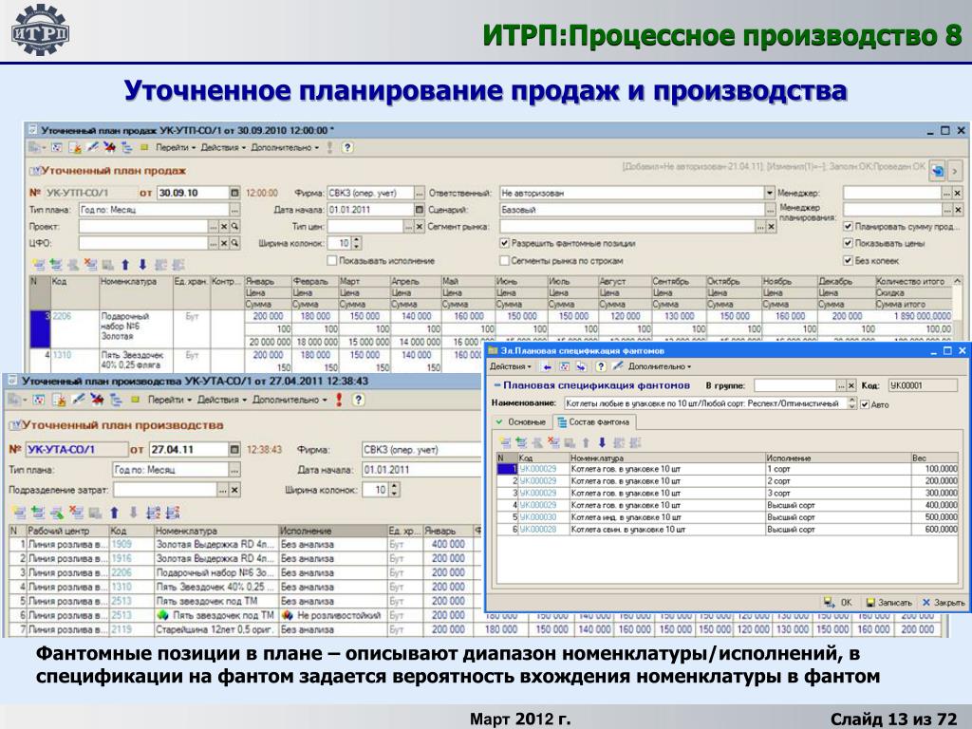Viewport: 972px width, 729px height.
Task: Open Дополнительно menu in production plan window
Action: click(290, 400)
